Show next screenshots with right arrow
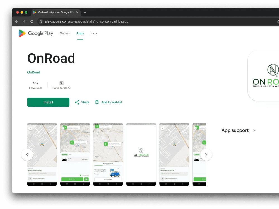This screenshot has width=279, height=209. tap(206, 155)
